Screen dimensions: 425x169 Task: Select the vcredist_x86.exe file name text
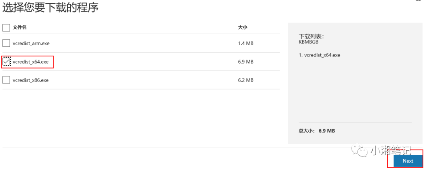point(31,80)
